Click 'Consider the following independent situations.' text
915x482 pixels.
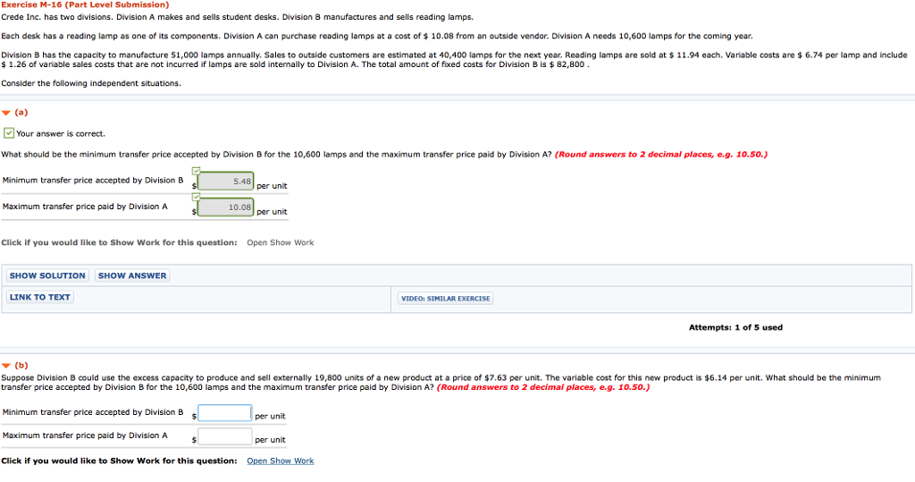coord(91,83)
